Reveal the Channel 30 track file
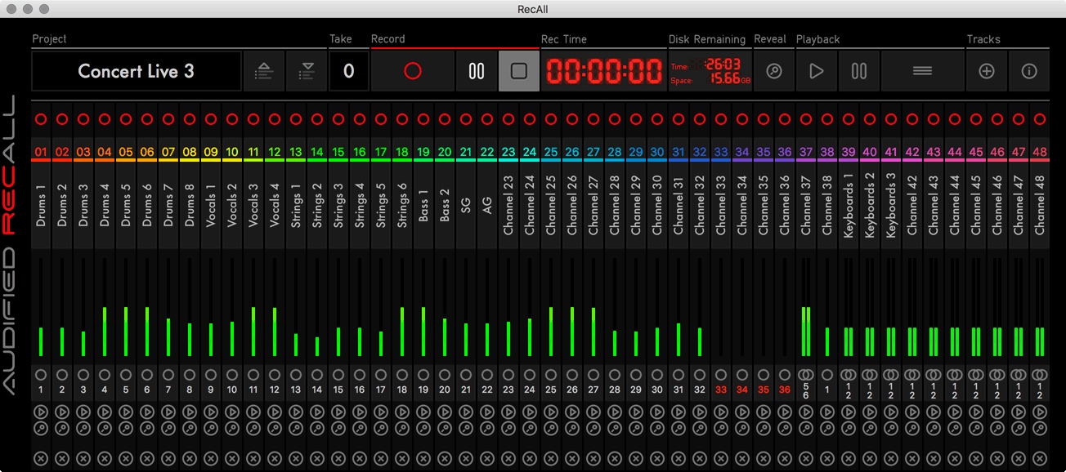The width and height of the screenshot is (1066, 472). point(656,427)
